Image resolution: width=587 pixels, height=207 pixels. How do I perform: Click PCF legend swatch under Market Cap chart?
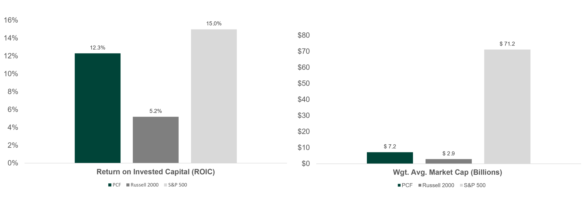point(399,185)
